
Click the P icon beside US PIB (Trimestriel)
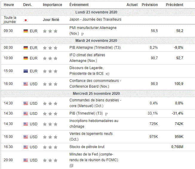tap(106, 114)
